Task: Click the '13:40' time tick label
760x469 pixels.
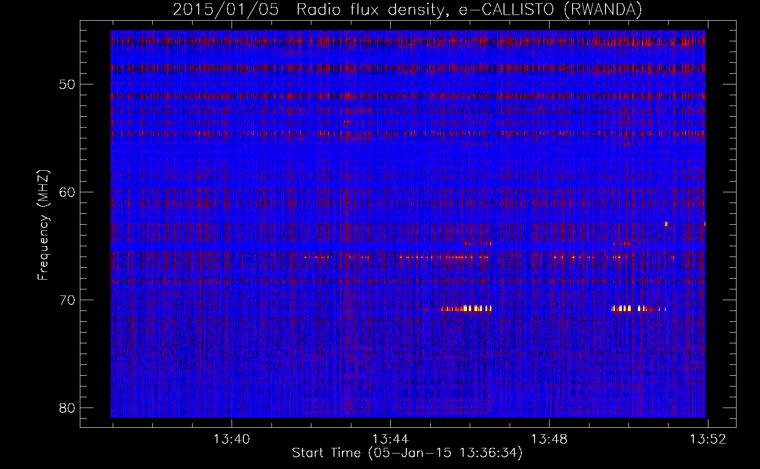Action: 232,439
